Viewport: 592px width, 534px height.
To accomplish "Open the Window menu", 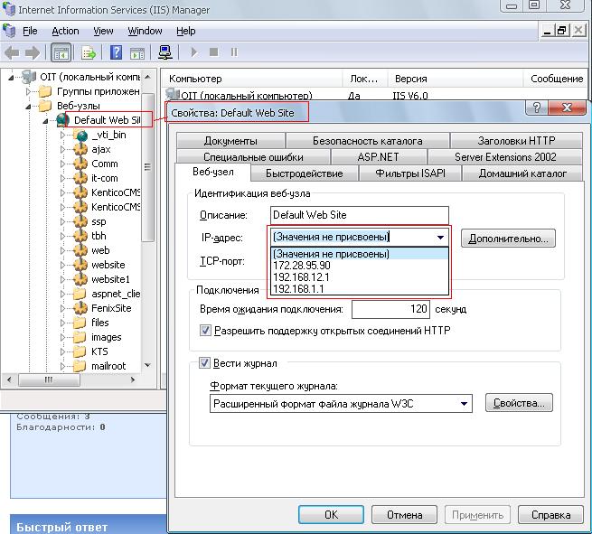I will pos(145,31).
